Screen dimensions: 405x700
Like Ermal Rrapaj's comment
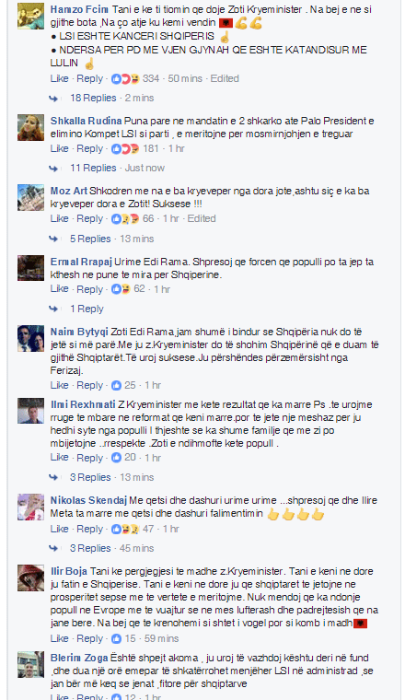click(59, 289)
